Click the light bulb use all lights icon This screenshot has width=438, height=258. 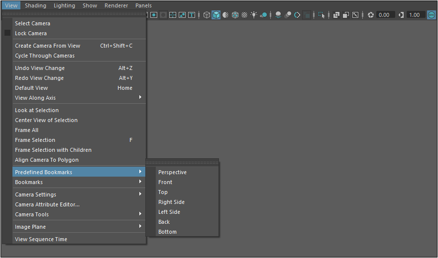point(254,15)
